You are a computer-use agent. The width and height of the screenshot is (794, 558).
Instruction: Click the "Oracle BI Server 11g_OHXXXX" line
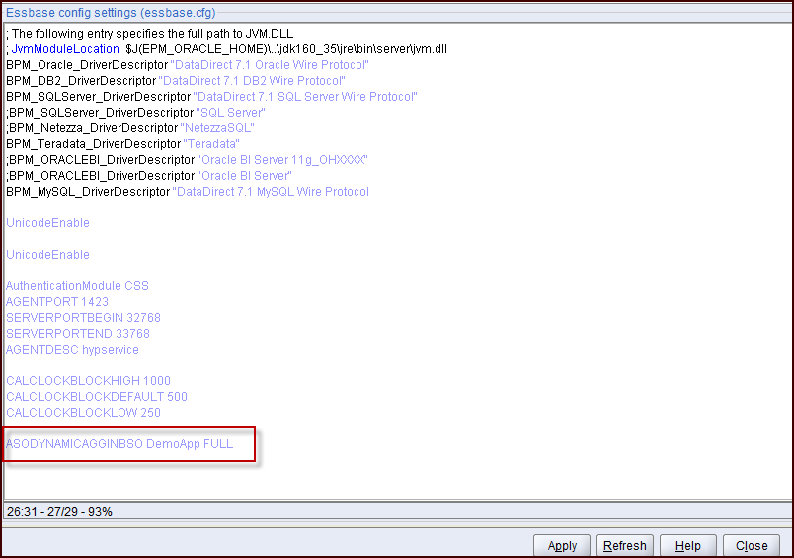[x=187, y=160]
